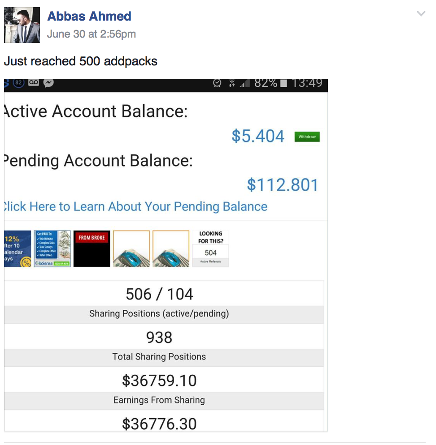
Task: Click the first blue mouse on money ad
Action: tap(131, 248)
